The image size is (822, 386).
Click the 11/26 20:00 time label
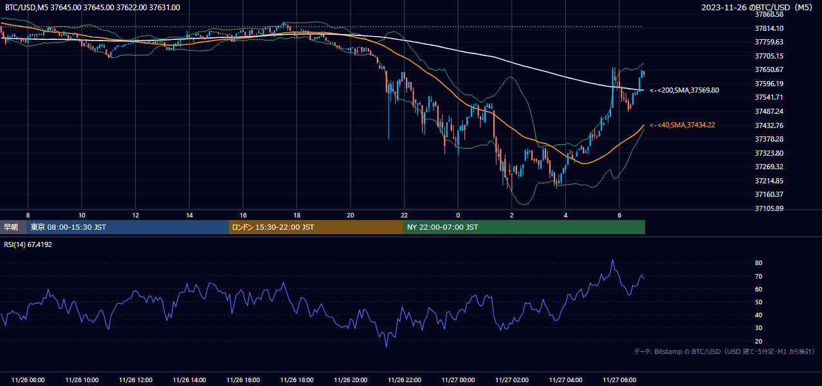(x=351, y=380)
